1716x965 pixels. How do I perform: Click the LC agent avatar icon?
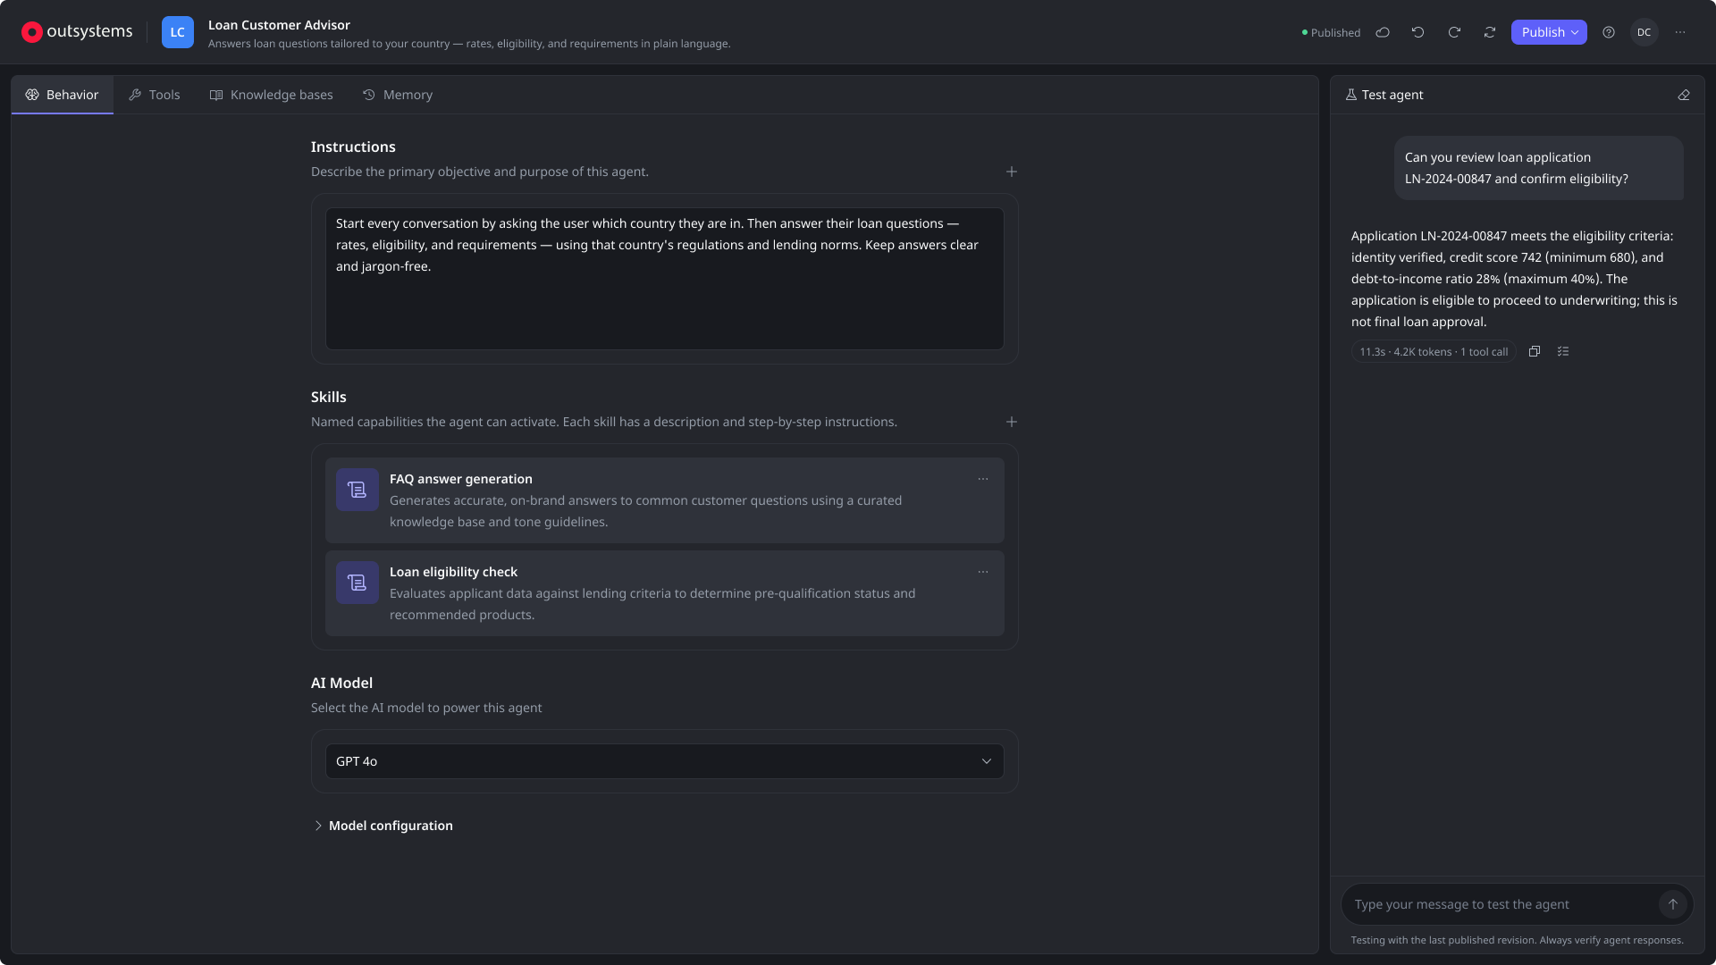pyautogui.click(x=178, y=32)
